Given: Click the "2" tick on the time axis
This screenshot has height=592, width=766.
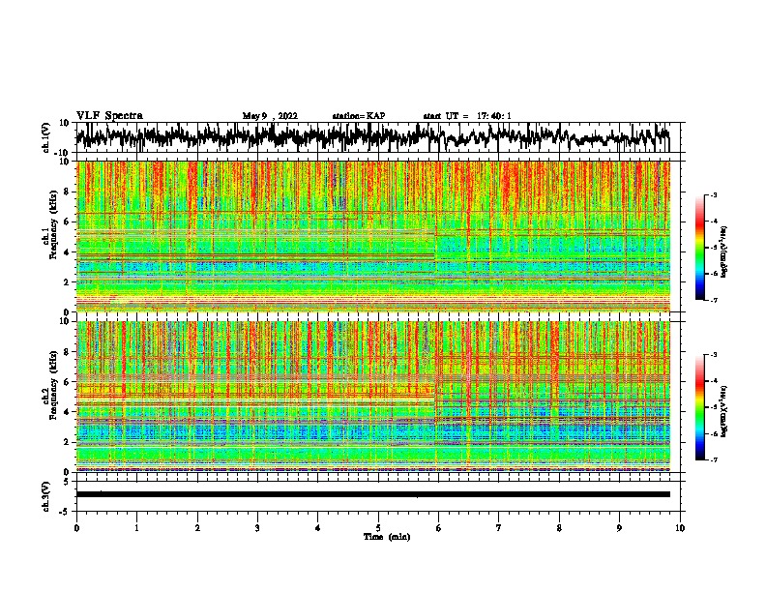Looking at the screenshot, I should pyautogui.click(x=197, y=528).
